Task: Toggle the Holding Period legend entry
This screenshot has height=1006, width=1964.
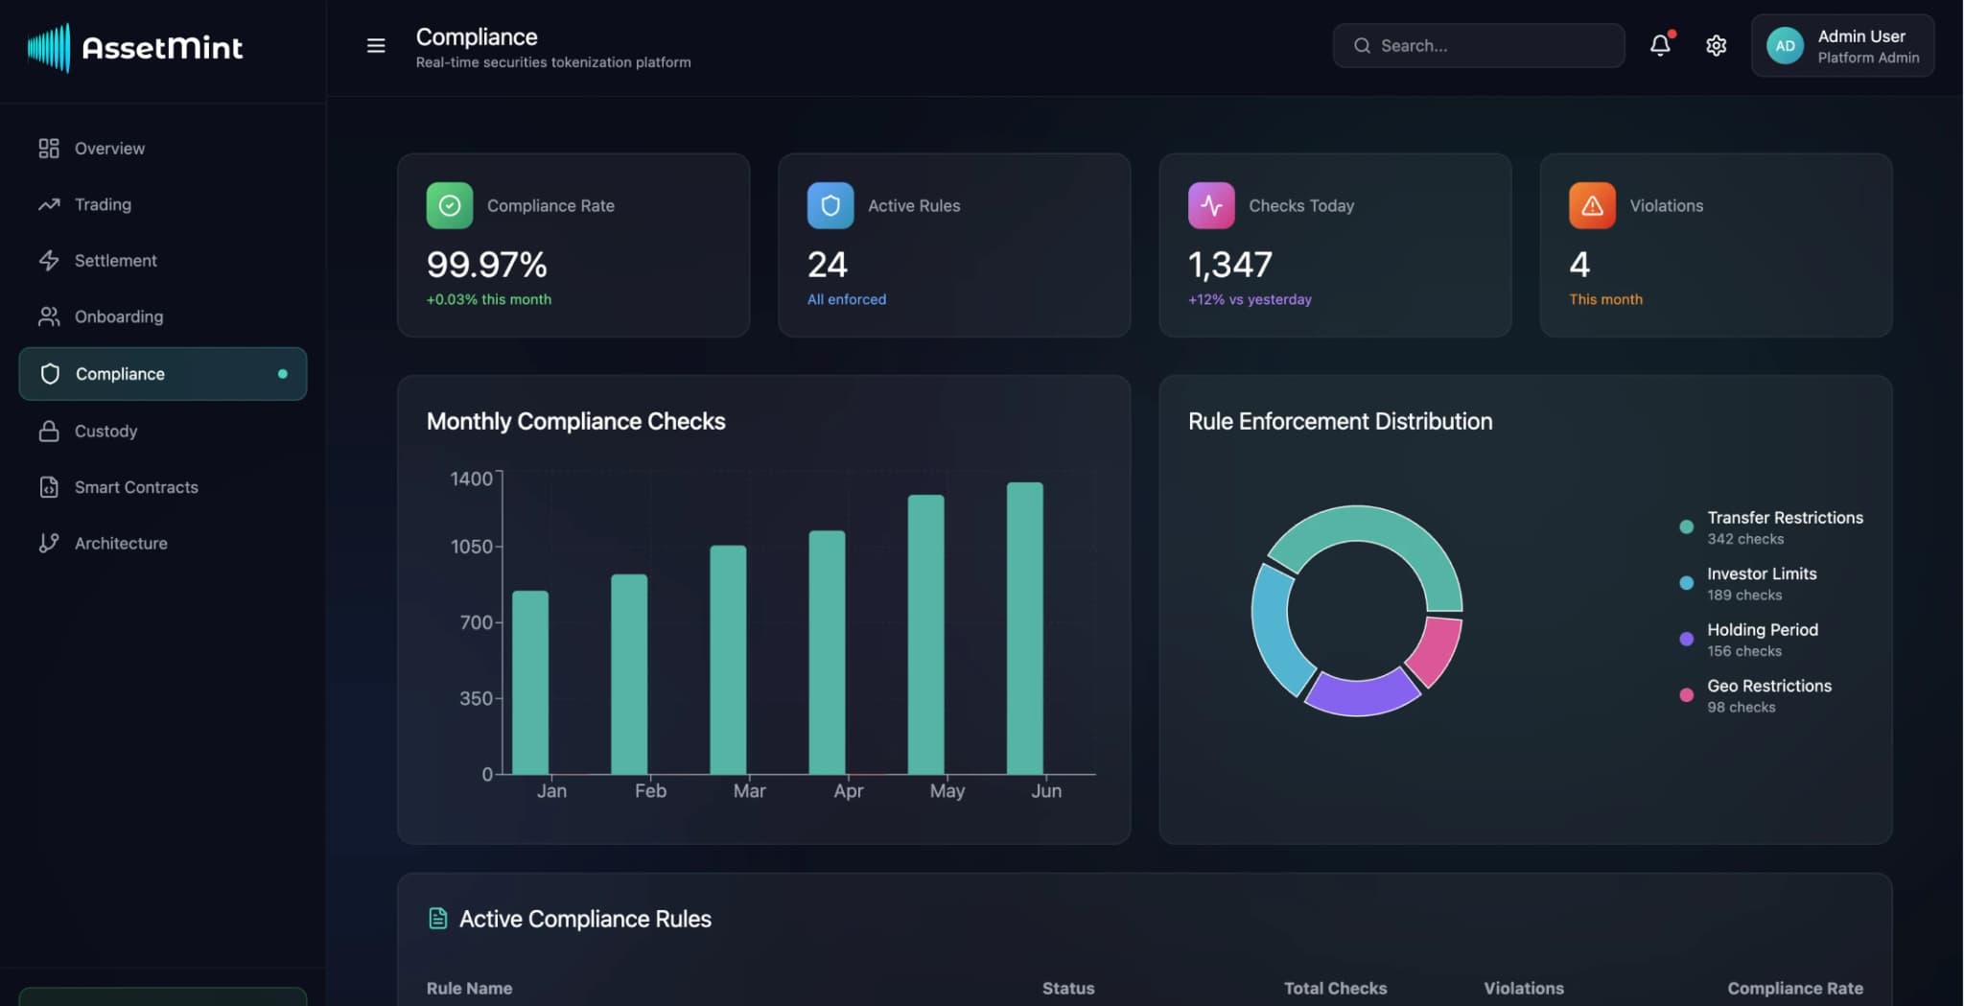Action: 1762,639
